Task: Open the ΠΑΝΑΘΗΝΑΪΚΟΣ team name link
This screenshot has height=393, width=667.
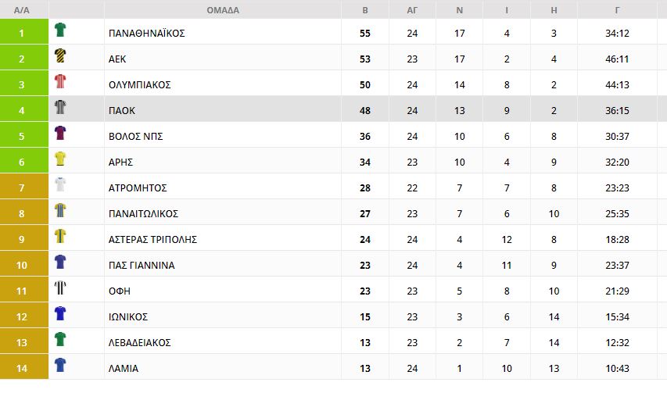Action: tap(146, 34)
